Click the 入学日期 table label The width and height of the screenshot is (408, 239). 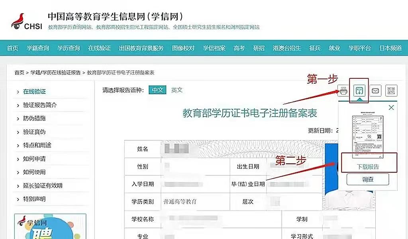tap(143, 184)
